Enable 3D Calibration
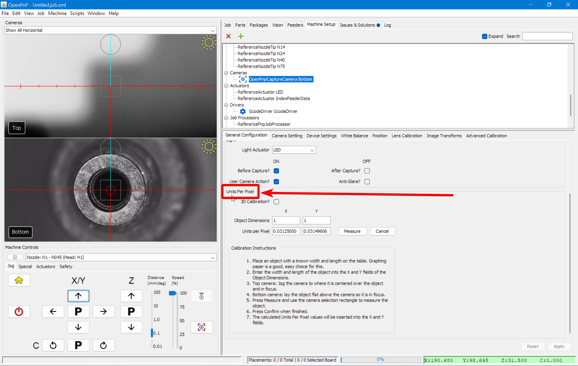Screen dimensions: 578x366 [276, 202]
